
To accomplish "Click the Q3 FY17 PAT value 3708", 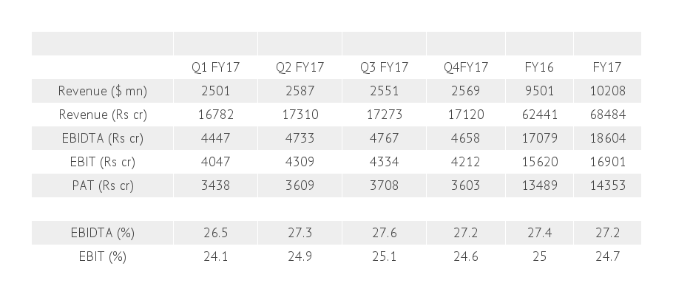I will click(x=384, y=185).
